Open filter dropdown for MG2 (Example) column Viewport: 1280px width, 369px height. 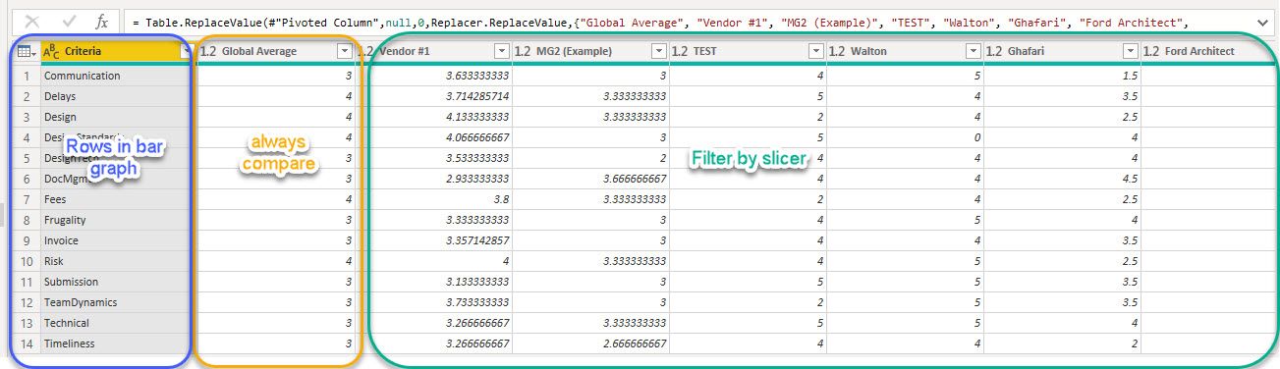658,51
